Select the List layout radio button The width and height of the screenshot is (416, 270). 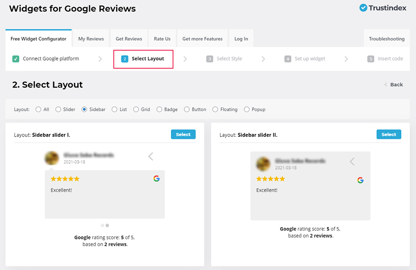pyautogui.click(x=114, y=109)
